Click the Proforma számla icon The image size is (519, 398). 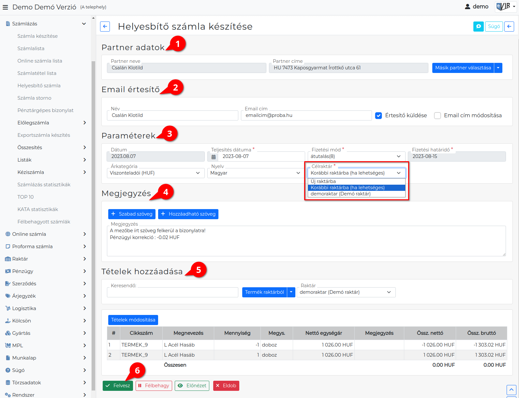pyautogui.click(x=8, y=247)
